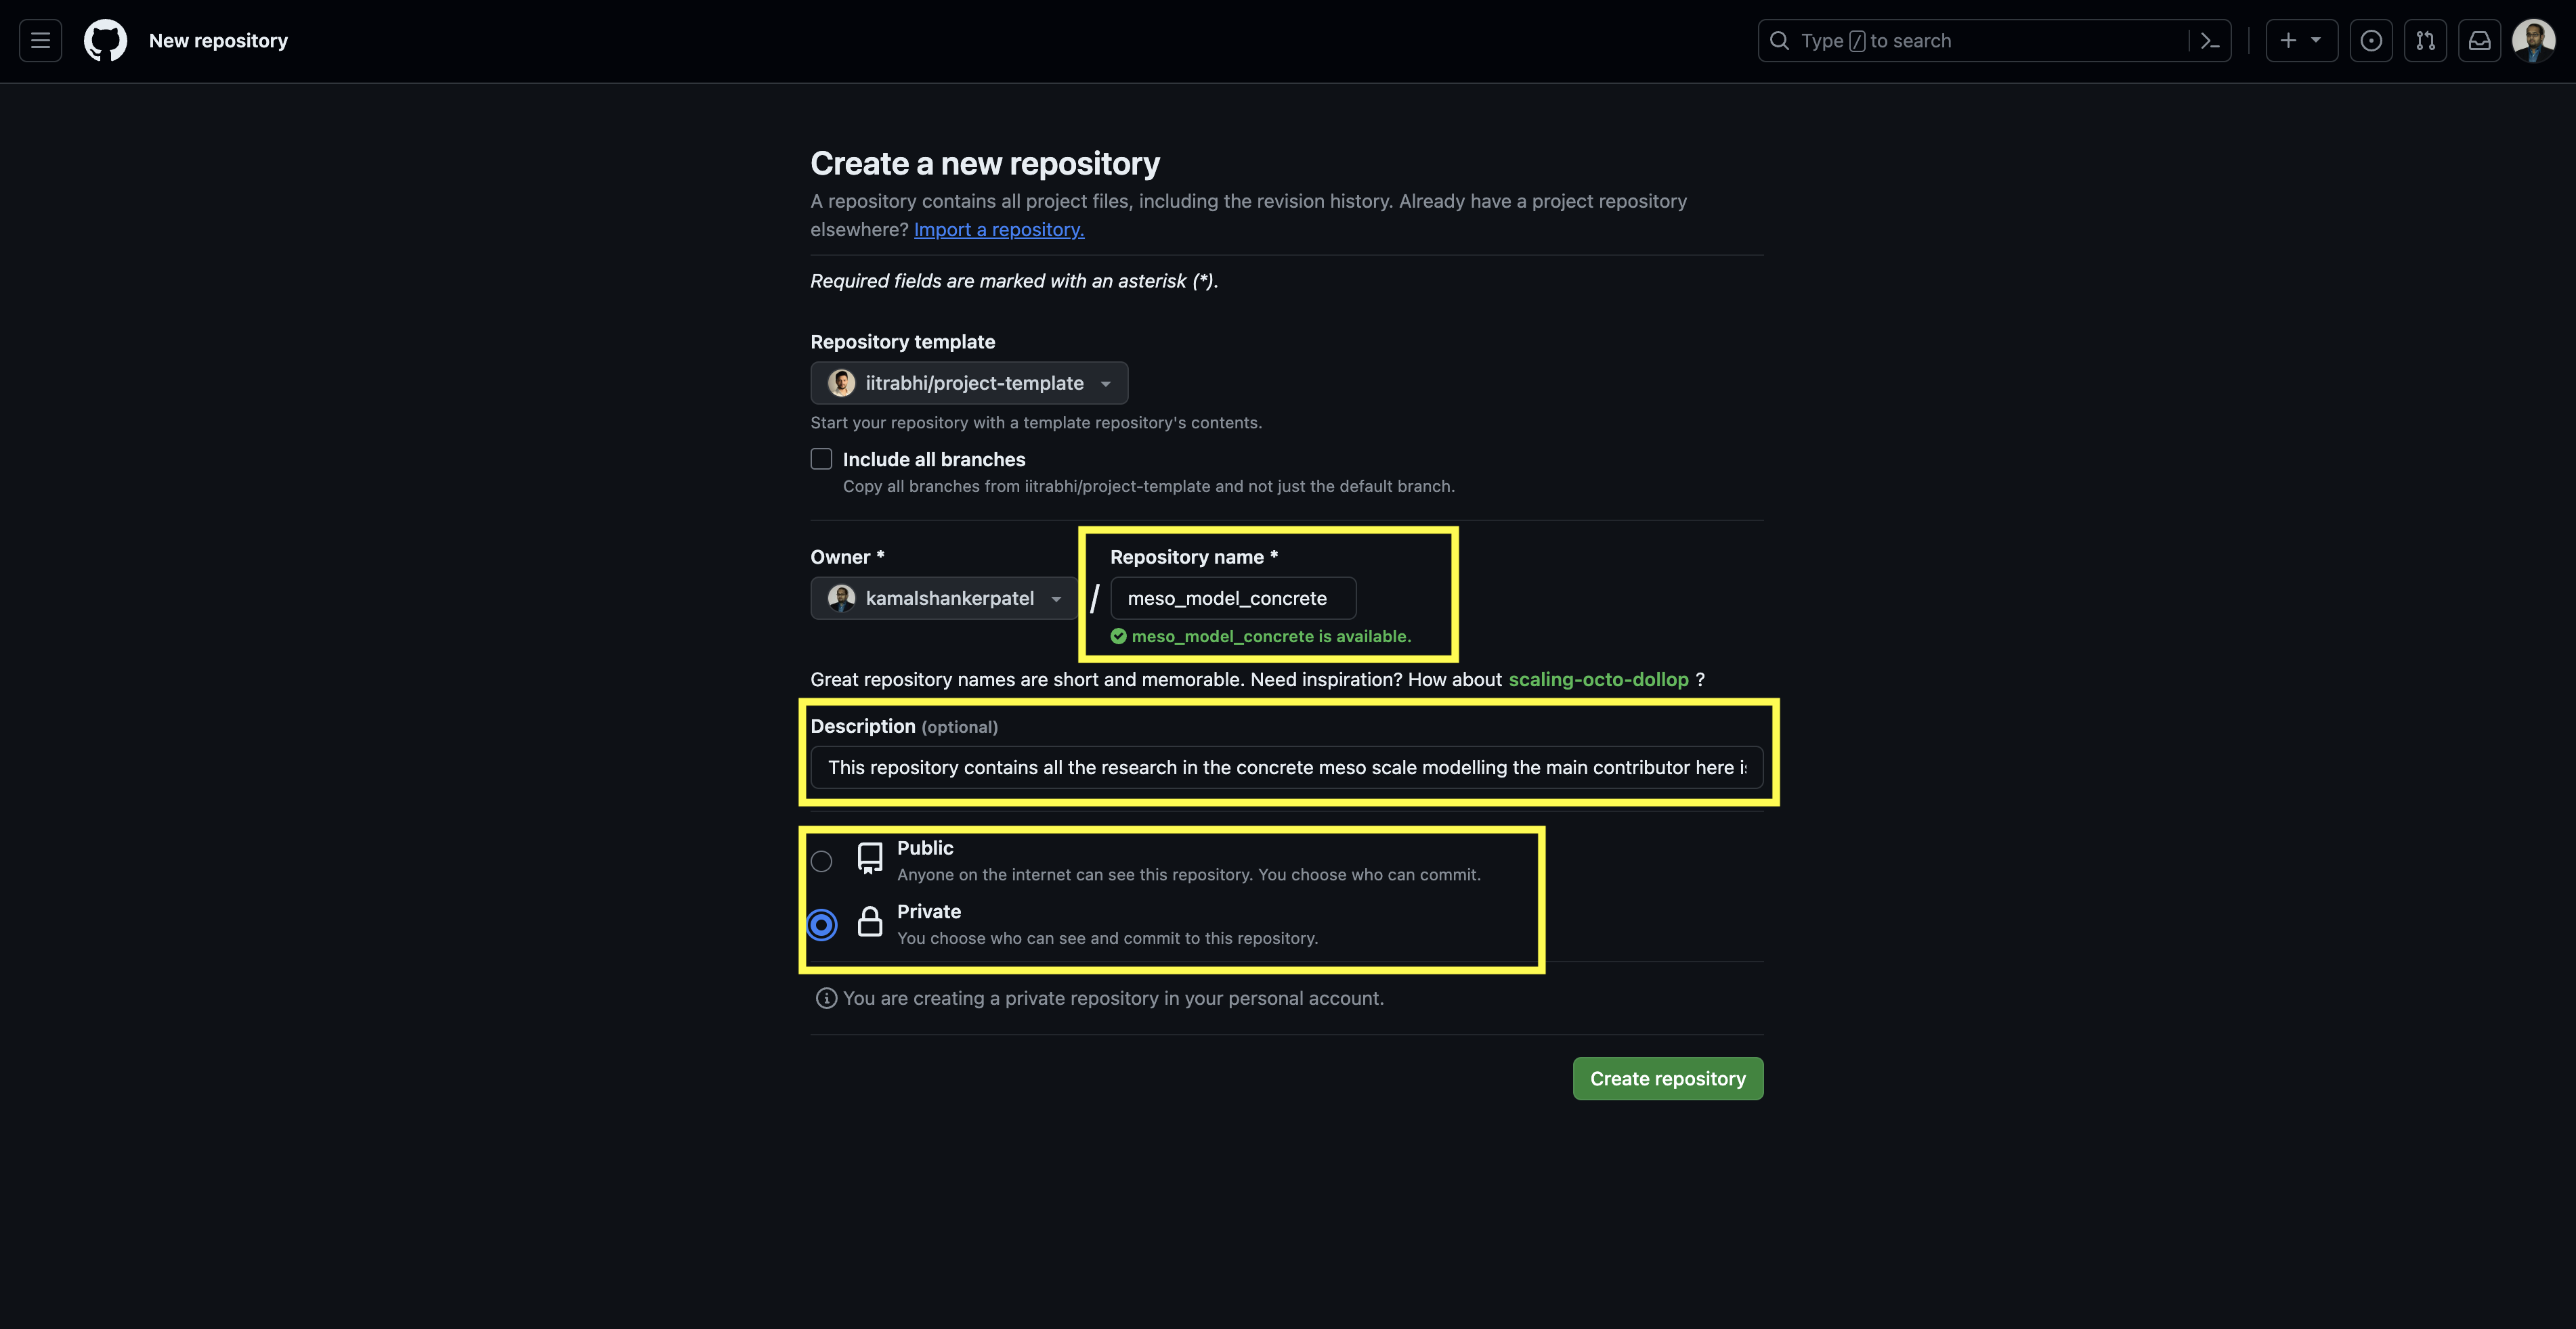The height and width of the screenshot is (1329, 2576).
Task: Open the issues icon in header
Action: coord(2370,41)
